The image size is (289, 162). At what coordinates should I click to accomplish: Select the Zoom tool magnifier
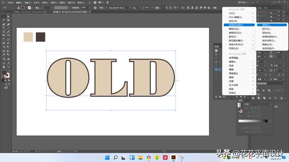[8, 67]
